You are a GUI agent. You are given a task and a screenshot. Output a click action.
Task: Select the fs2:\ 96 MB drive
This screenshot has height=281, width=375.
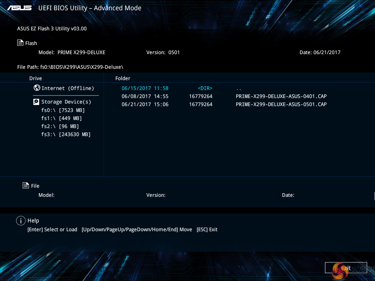point(60,126)
